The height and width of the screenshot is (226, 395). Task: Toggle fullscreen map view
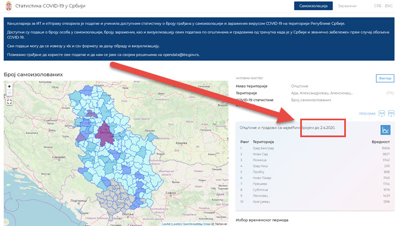tap(10, 102)
